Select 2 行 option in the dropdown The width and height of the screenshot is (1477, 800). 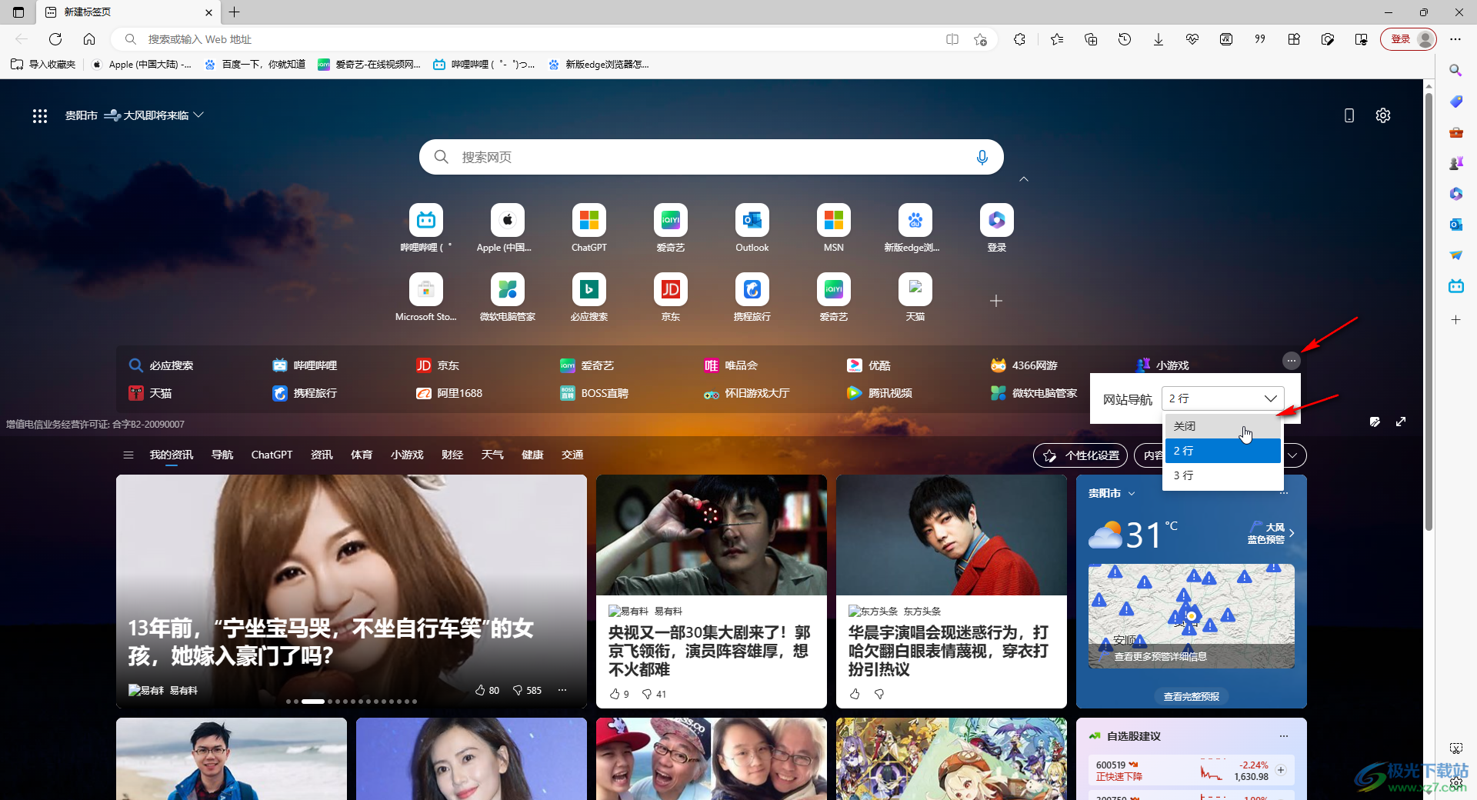click(1223, 451)
